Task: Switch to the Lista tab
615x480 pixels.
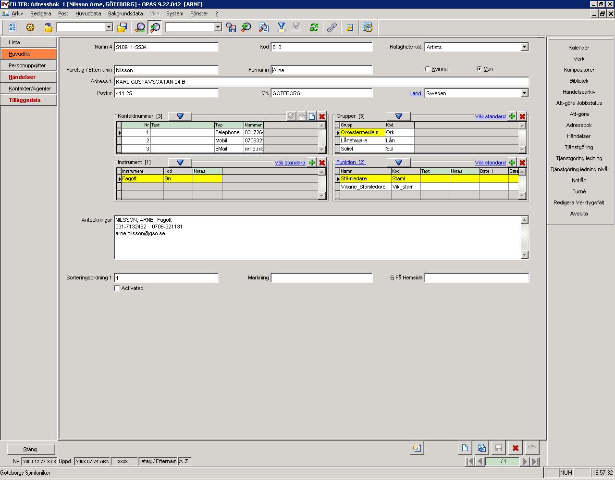Action: click(28, 42)
